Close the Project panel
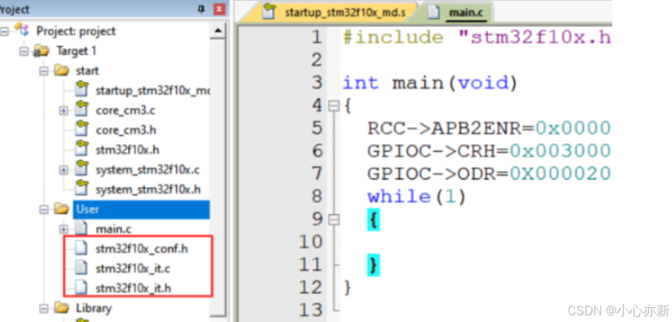The width and height of the screenshot is (672, 322). (220, 9)
